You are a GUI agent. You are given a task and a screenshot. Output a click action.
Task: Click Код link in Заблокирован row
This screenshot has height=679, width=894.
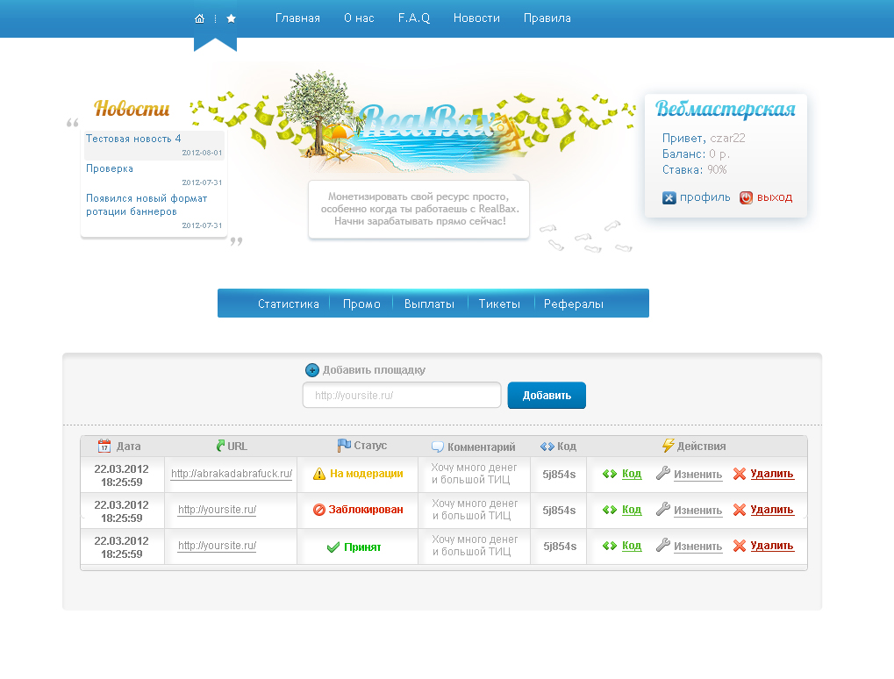coord(632,510)
